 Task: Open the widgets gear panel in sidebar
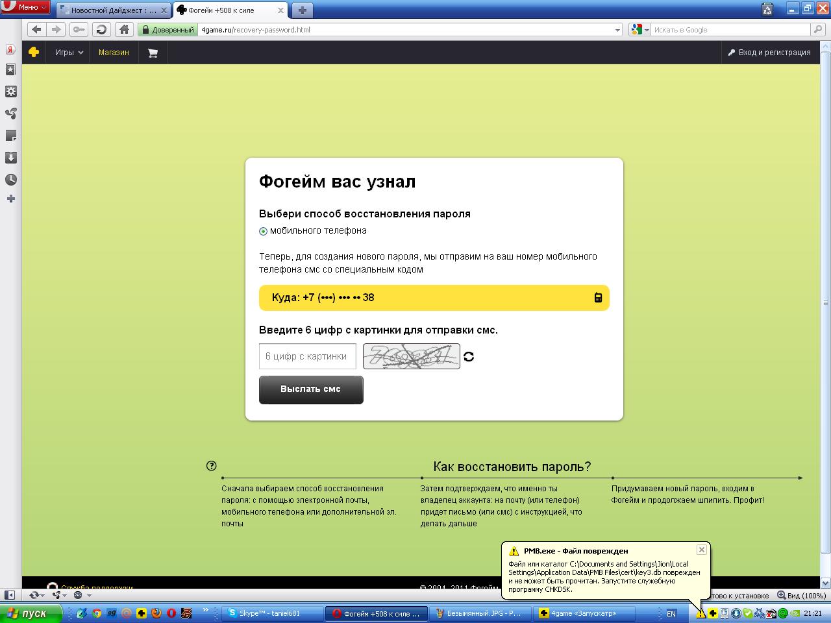coord(10,92)
